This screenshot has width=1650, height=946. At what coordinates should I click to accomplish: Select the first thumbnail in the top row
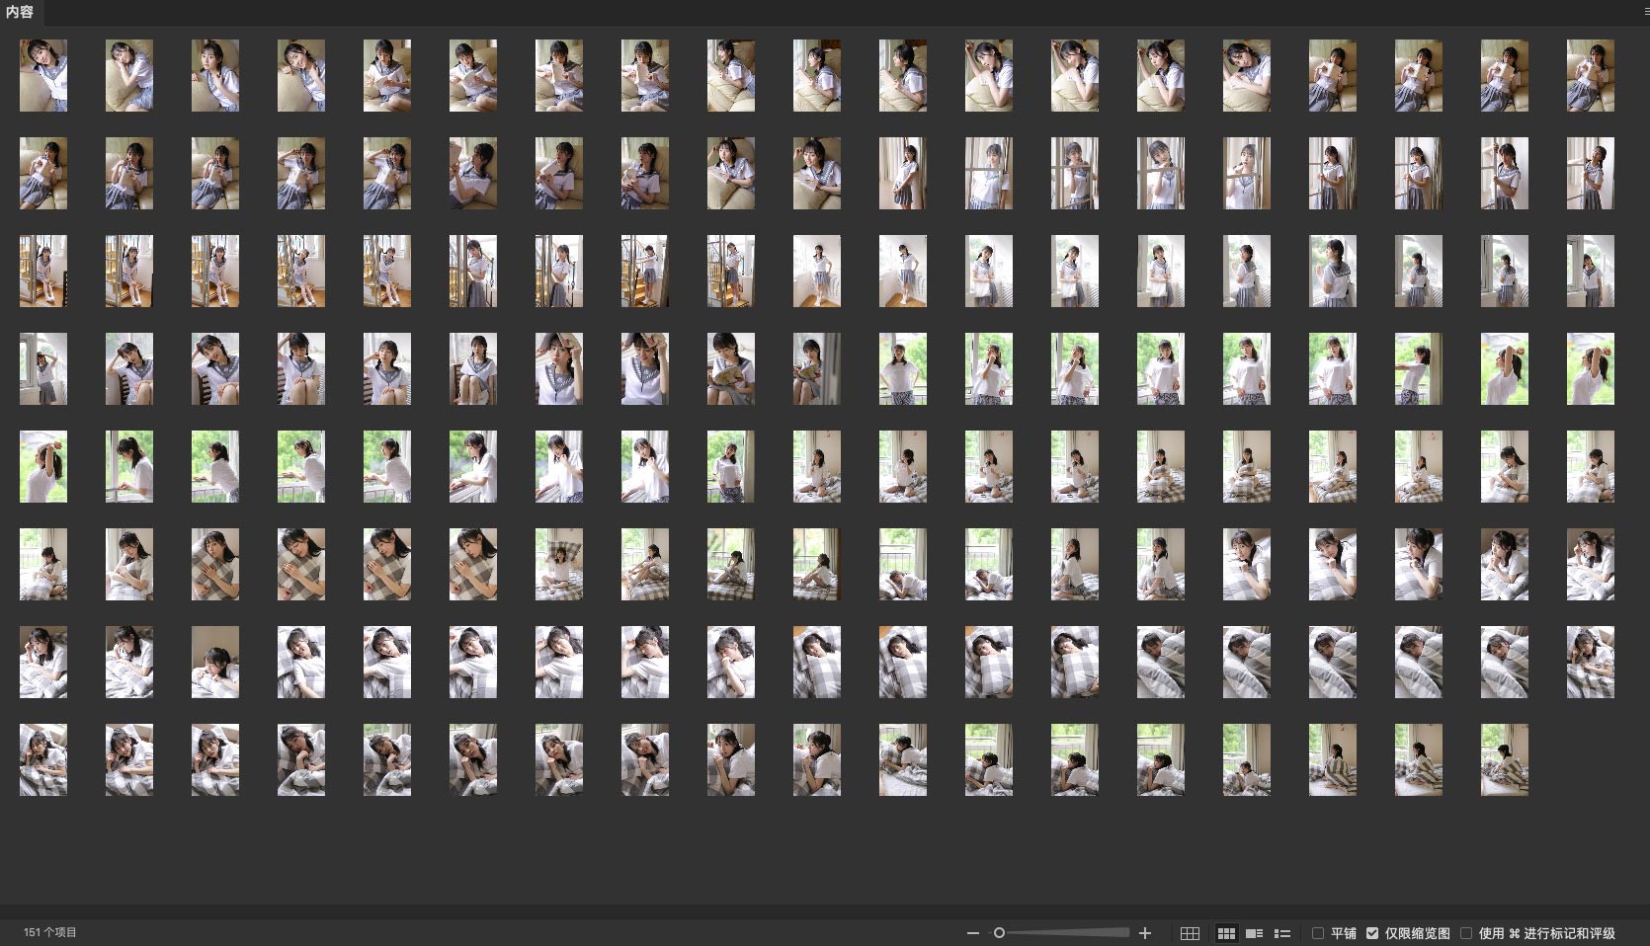[x=43, y=76]
